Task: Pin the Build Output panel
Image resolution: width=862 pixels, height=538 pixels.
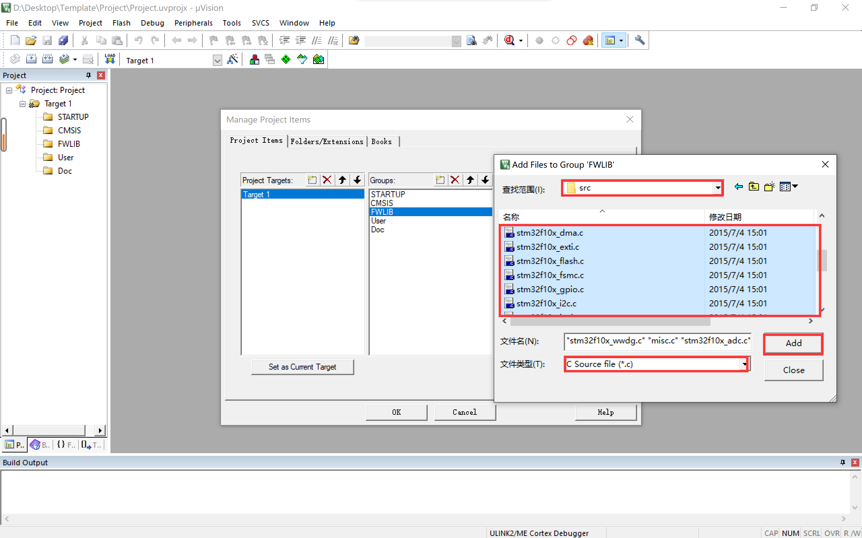Action: click(x=842, y=462)
